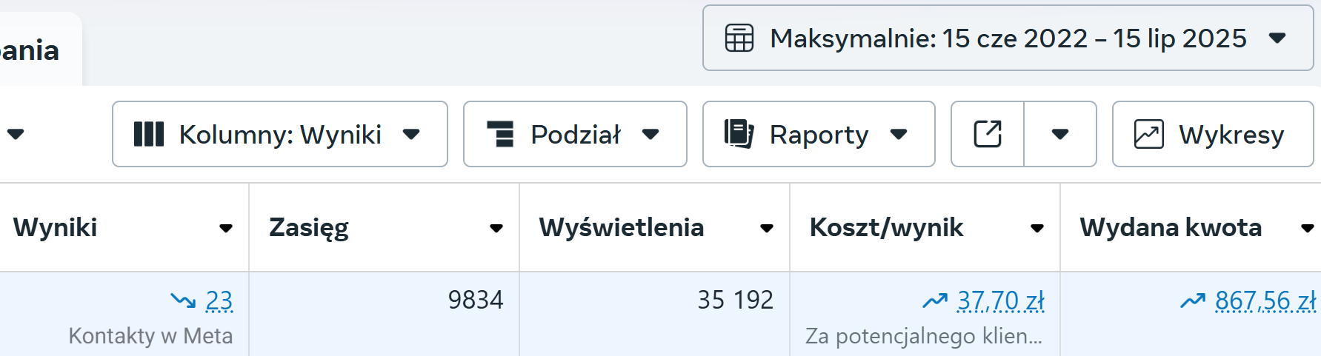Click the calendar icon in date range selector
Image resolution: width=1321 pixels, height=356 pixels.
739,38
